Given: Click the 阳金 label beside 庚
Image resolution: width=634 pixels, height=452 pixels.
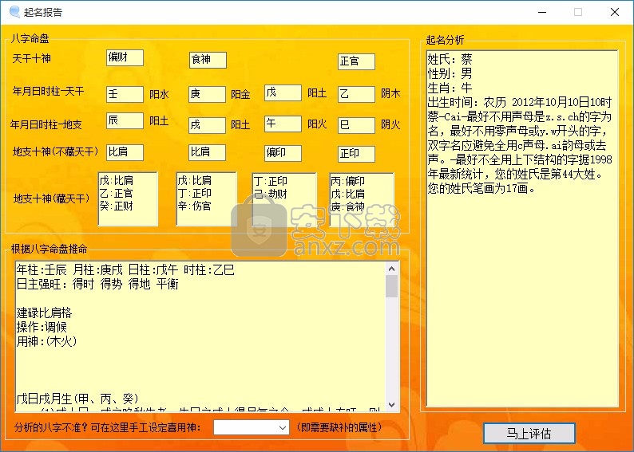Looking at the screenshot, I should [x=240, y=94].
